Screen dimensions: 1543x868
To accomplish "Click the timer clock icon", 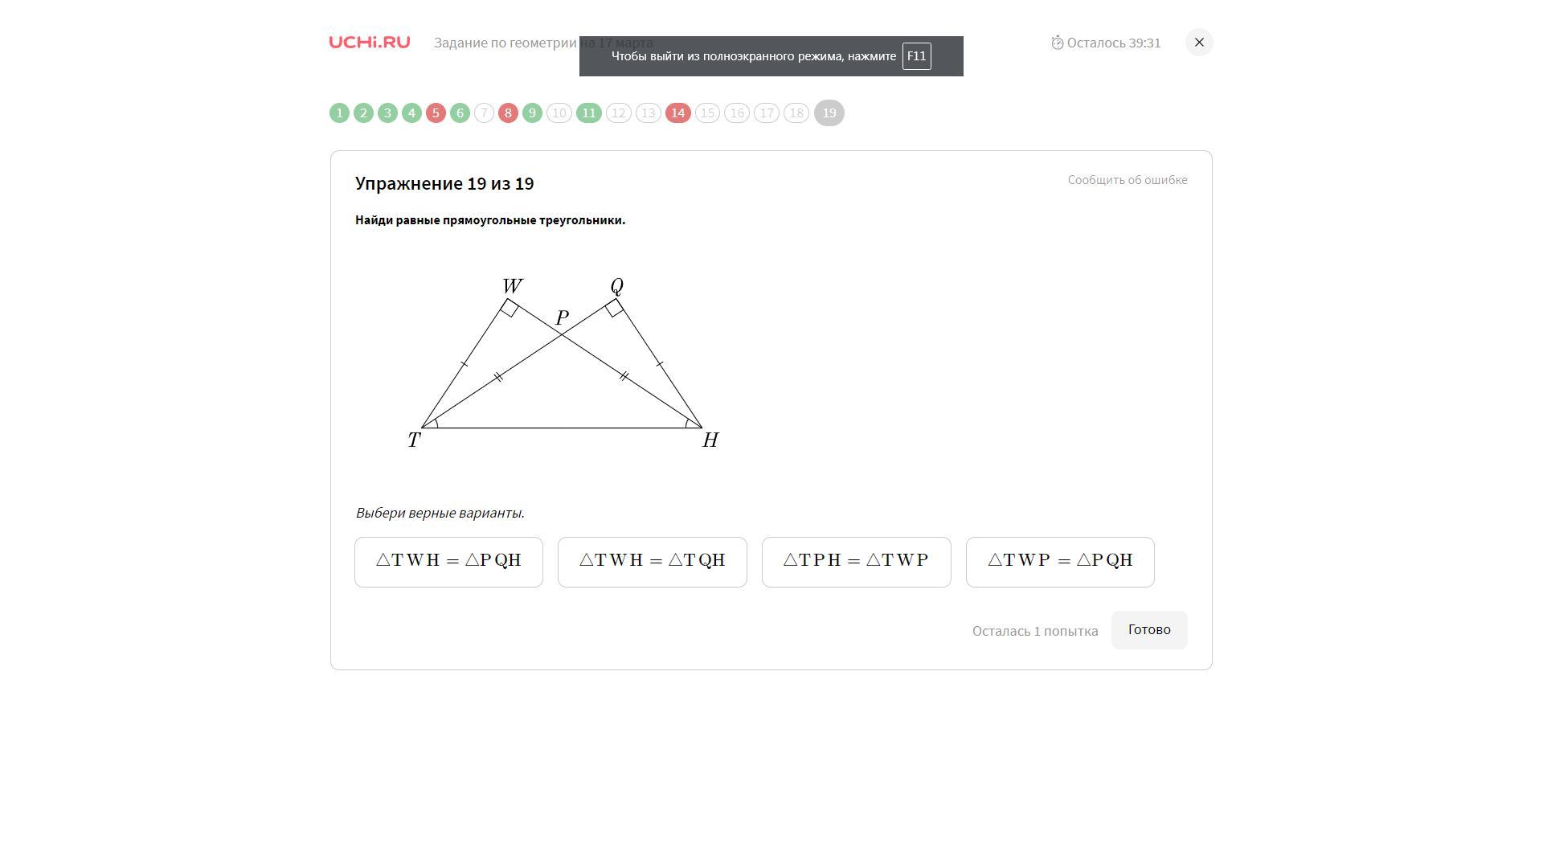I will [x=1058, y=43].
